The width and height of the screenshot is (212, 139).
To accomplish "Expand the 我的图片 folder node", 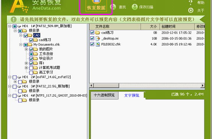I will click(x=26, y=49).
